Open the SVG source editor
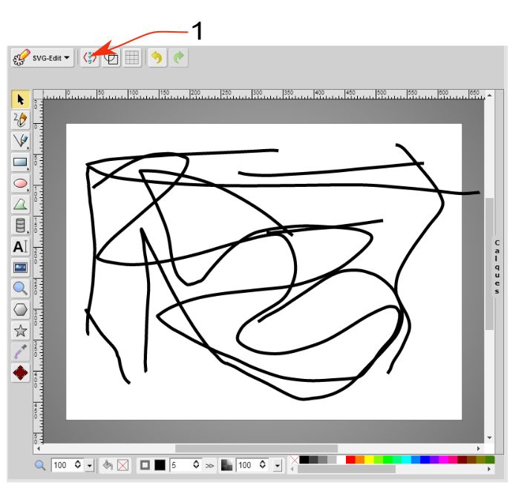510x485 pixels. tap(91, 58)
